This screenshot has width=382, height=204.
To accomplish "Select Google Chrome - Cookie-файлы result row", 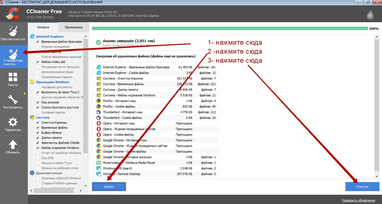I will 157,151.
